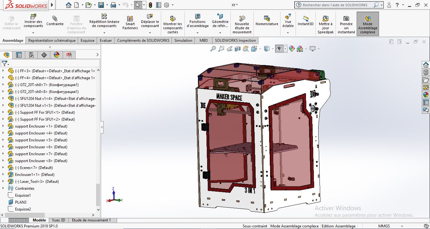Toggle Mode Assemblage complexe

pyautogui.click(x=367, y=25)
